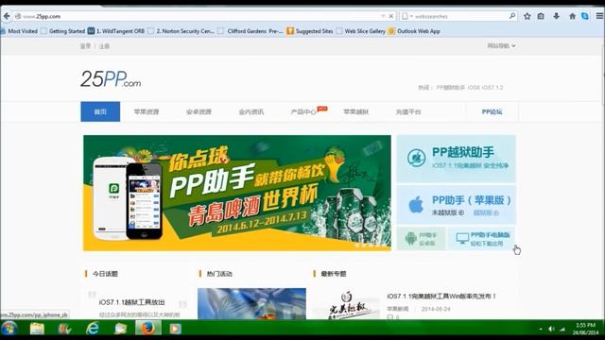The width and height of the screenshot is (605, 340).
Task: Open the Downloads arrow icon
Action: point(556,16)
